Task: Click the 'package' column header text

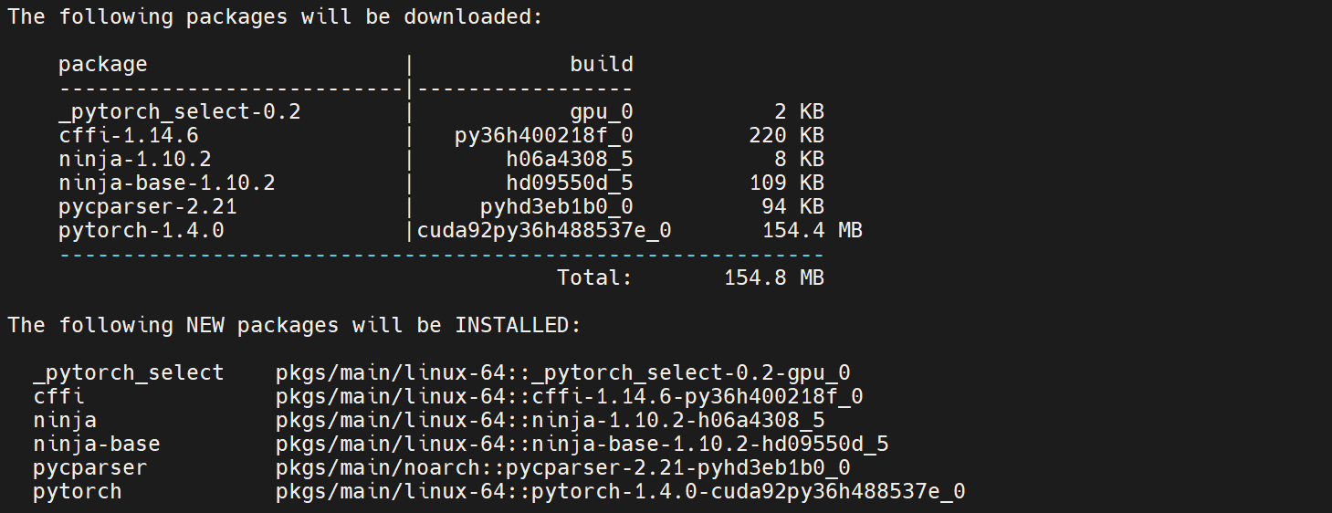Action: click(102, 64)
